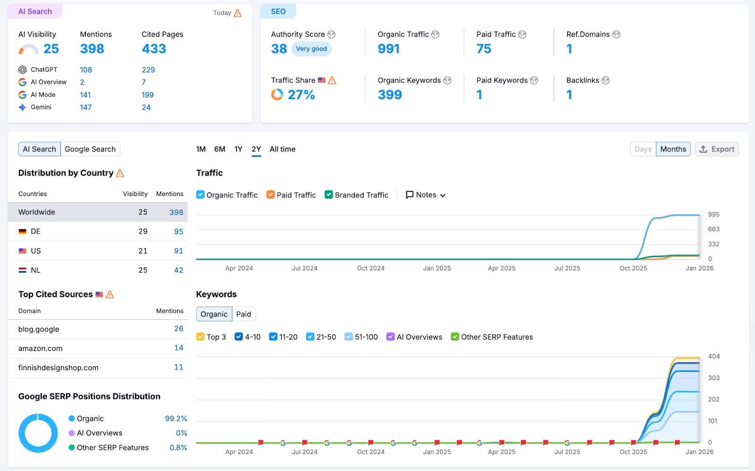
Task: Select the Gemini icon in the visibility list
Action: pyautogui.click(x=22, y=107)
